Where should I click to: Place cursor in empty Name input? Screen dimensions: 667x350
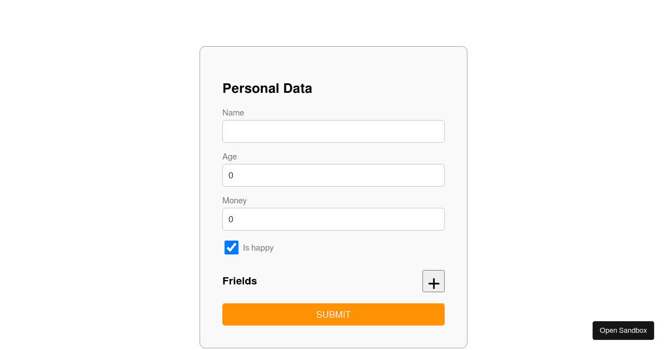[333, 132]
